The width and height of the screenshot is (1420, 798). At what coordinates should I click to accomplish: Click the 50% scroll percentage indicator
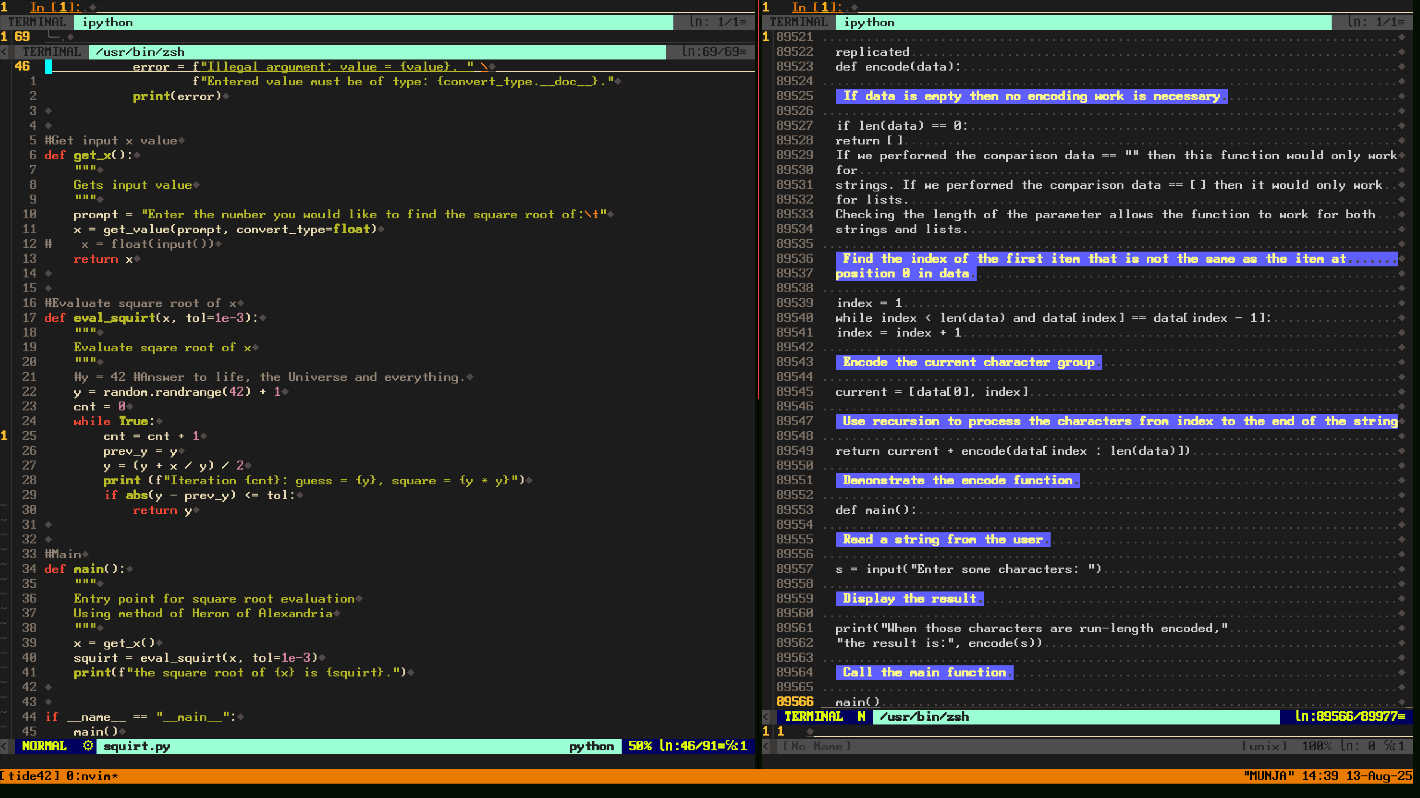[x=639, y=746]
